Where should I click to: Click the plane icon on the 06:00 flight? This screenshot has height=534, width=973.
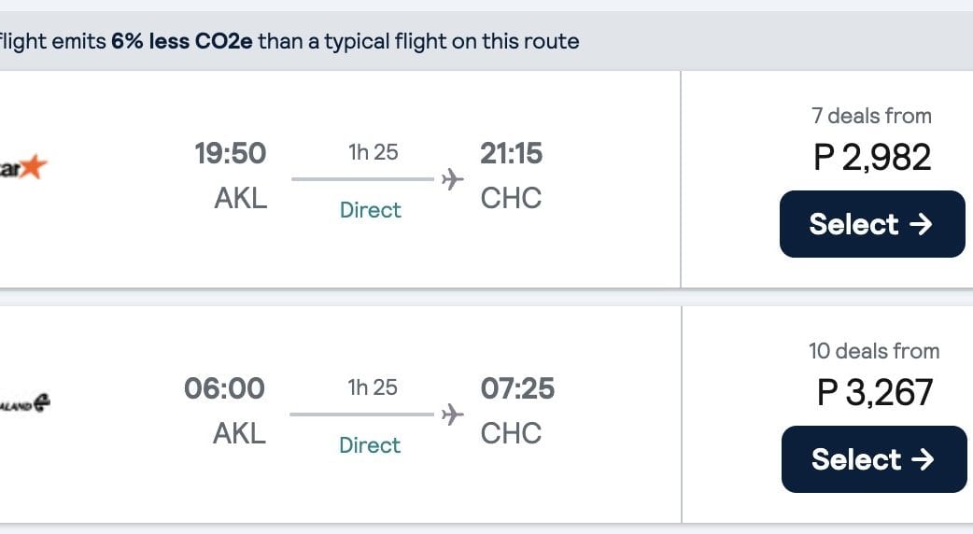click(452, 414)
